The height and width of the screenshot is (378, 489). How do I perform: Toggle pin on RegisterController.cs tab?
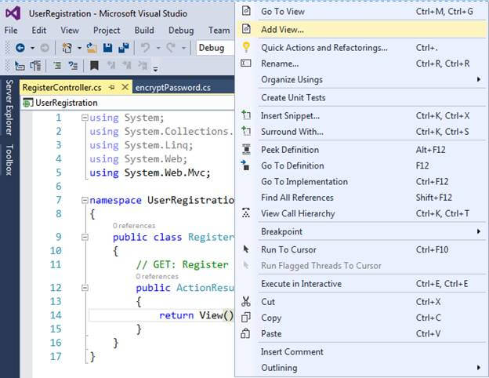(112, 88)
